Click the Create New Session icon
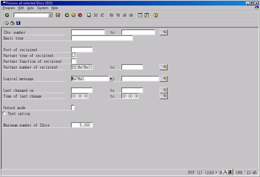Image resolution: width=260 pixels, height=177 pixels. 140,15
